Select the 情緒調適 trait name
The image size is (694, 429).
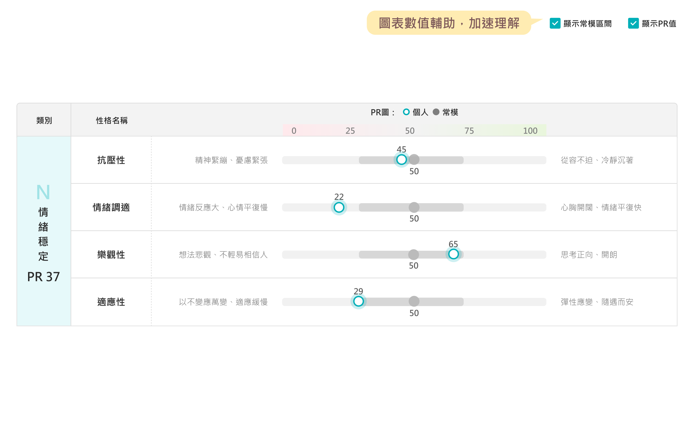(111, 207)
